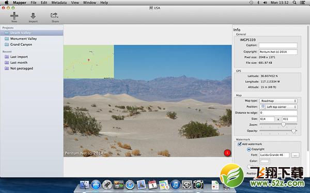
Task: Open App Store from the Dock
Action: 96,185
